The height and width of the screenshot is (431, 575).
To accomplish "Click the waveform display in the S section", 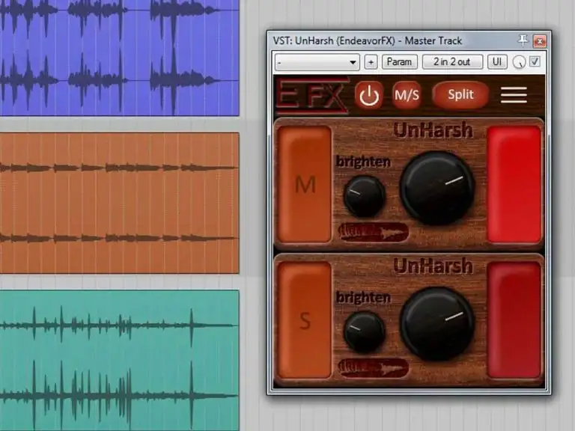I will tap(374, 368).
